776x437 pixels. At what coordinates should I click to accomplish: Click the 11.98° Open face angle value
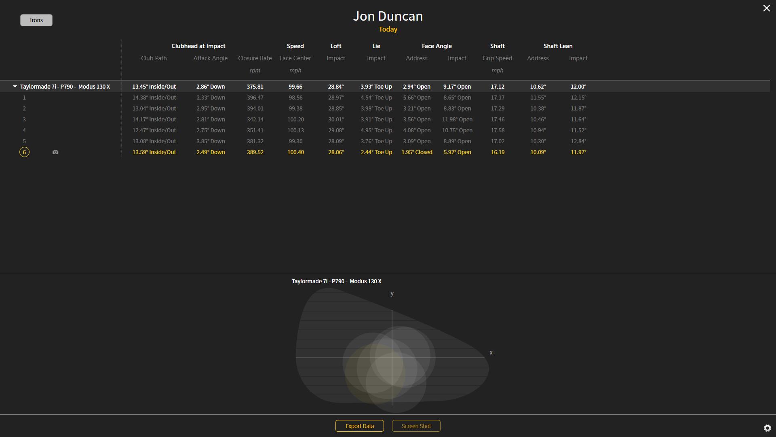457,119
